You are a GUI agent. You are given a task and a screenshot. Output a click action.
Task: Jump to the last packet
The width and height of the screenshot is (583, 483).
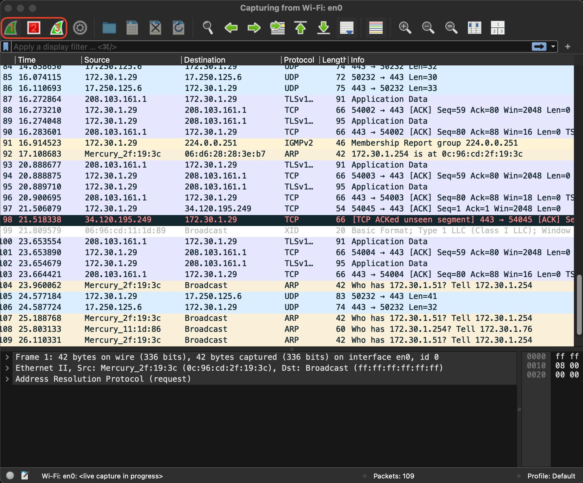click(324, 28)
